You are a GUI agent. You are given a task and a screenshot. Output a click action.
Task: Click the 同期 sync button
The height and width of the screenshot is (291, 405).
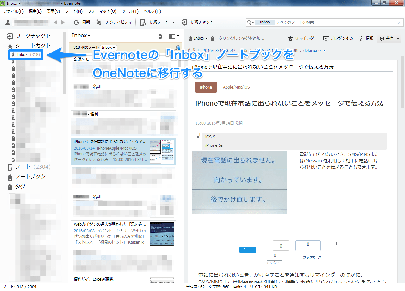[81, 22]
